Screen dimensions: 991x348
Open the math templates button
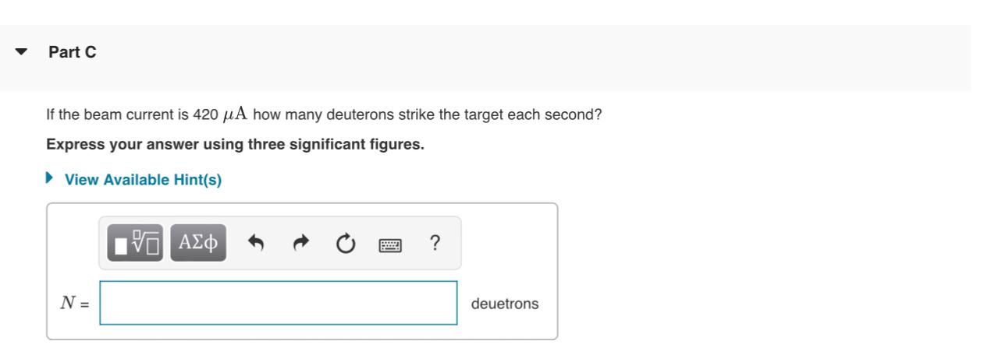[x=135, y=244]
